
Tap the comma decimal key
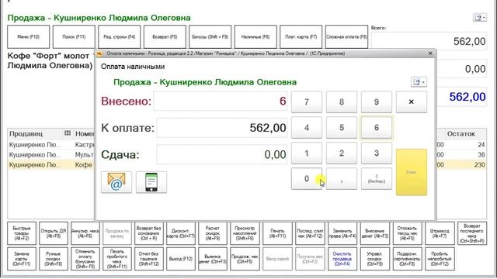click(x=342, y=179)
